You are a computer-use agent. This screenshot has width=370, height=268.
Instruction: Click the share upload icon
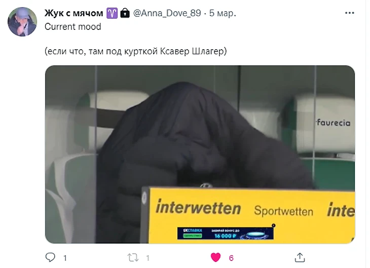(x=300, y=257)
